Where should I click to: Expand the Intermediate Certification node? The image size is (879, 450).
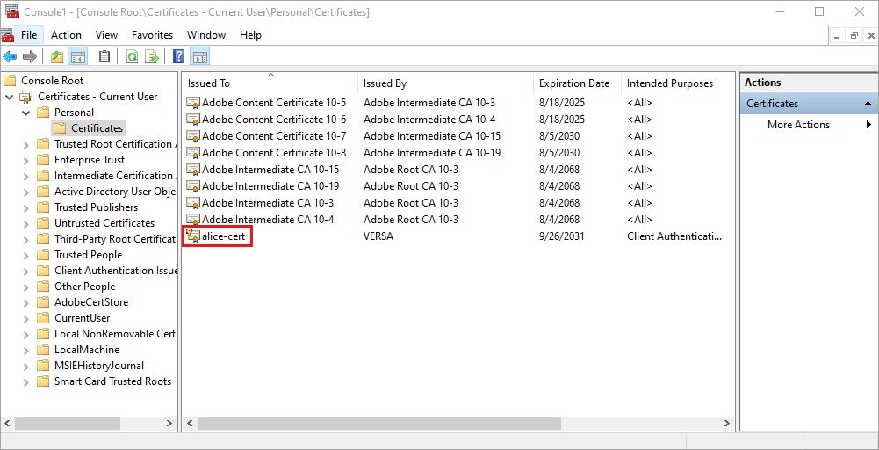point(25,176)
